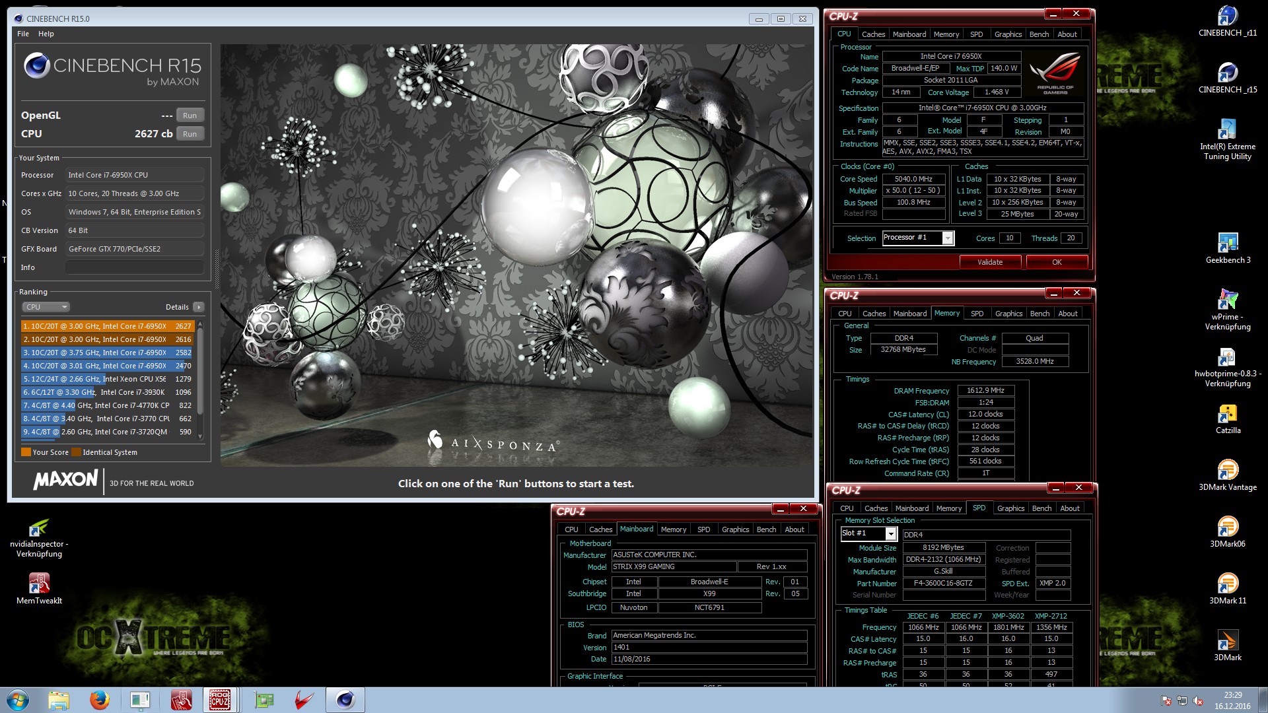Expand ranking Details arrow
The height and width of the screenshot is (713, 1268).
[199, 307]
